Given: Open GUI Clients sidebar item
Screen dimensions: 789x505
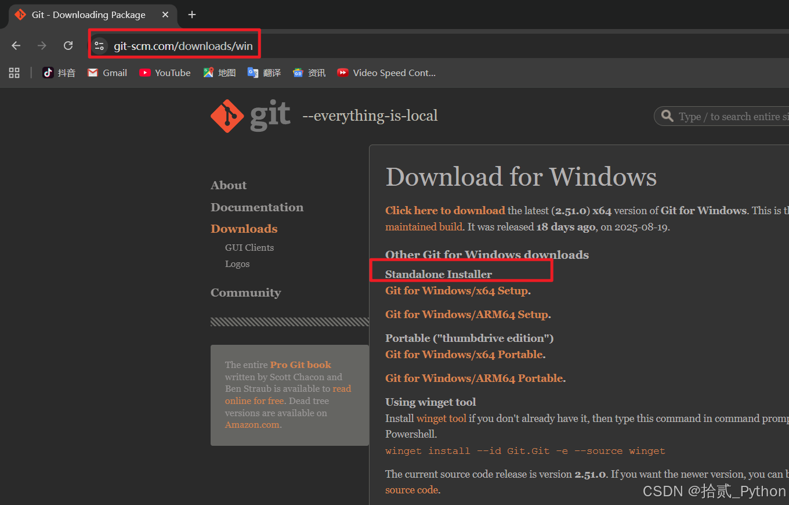Looking at the screenshot, I should tap(249, 247).
